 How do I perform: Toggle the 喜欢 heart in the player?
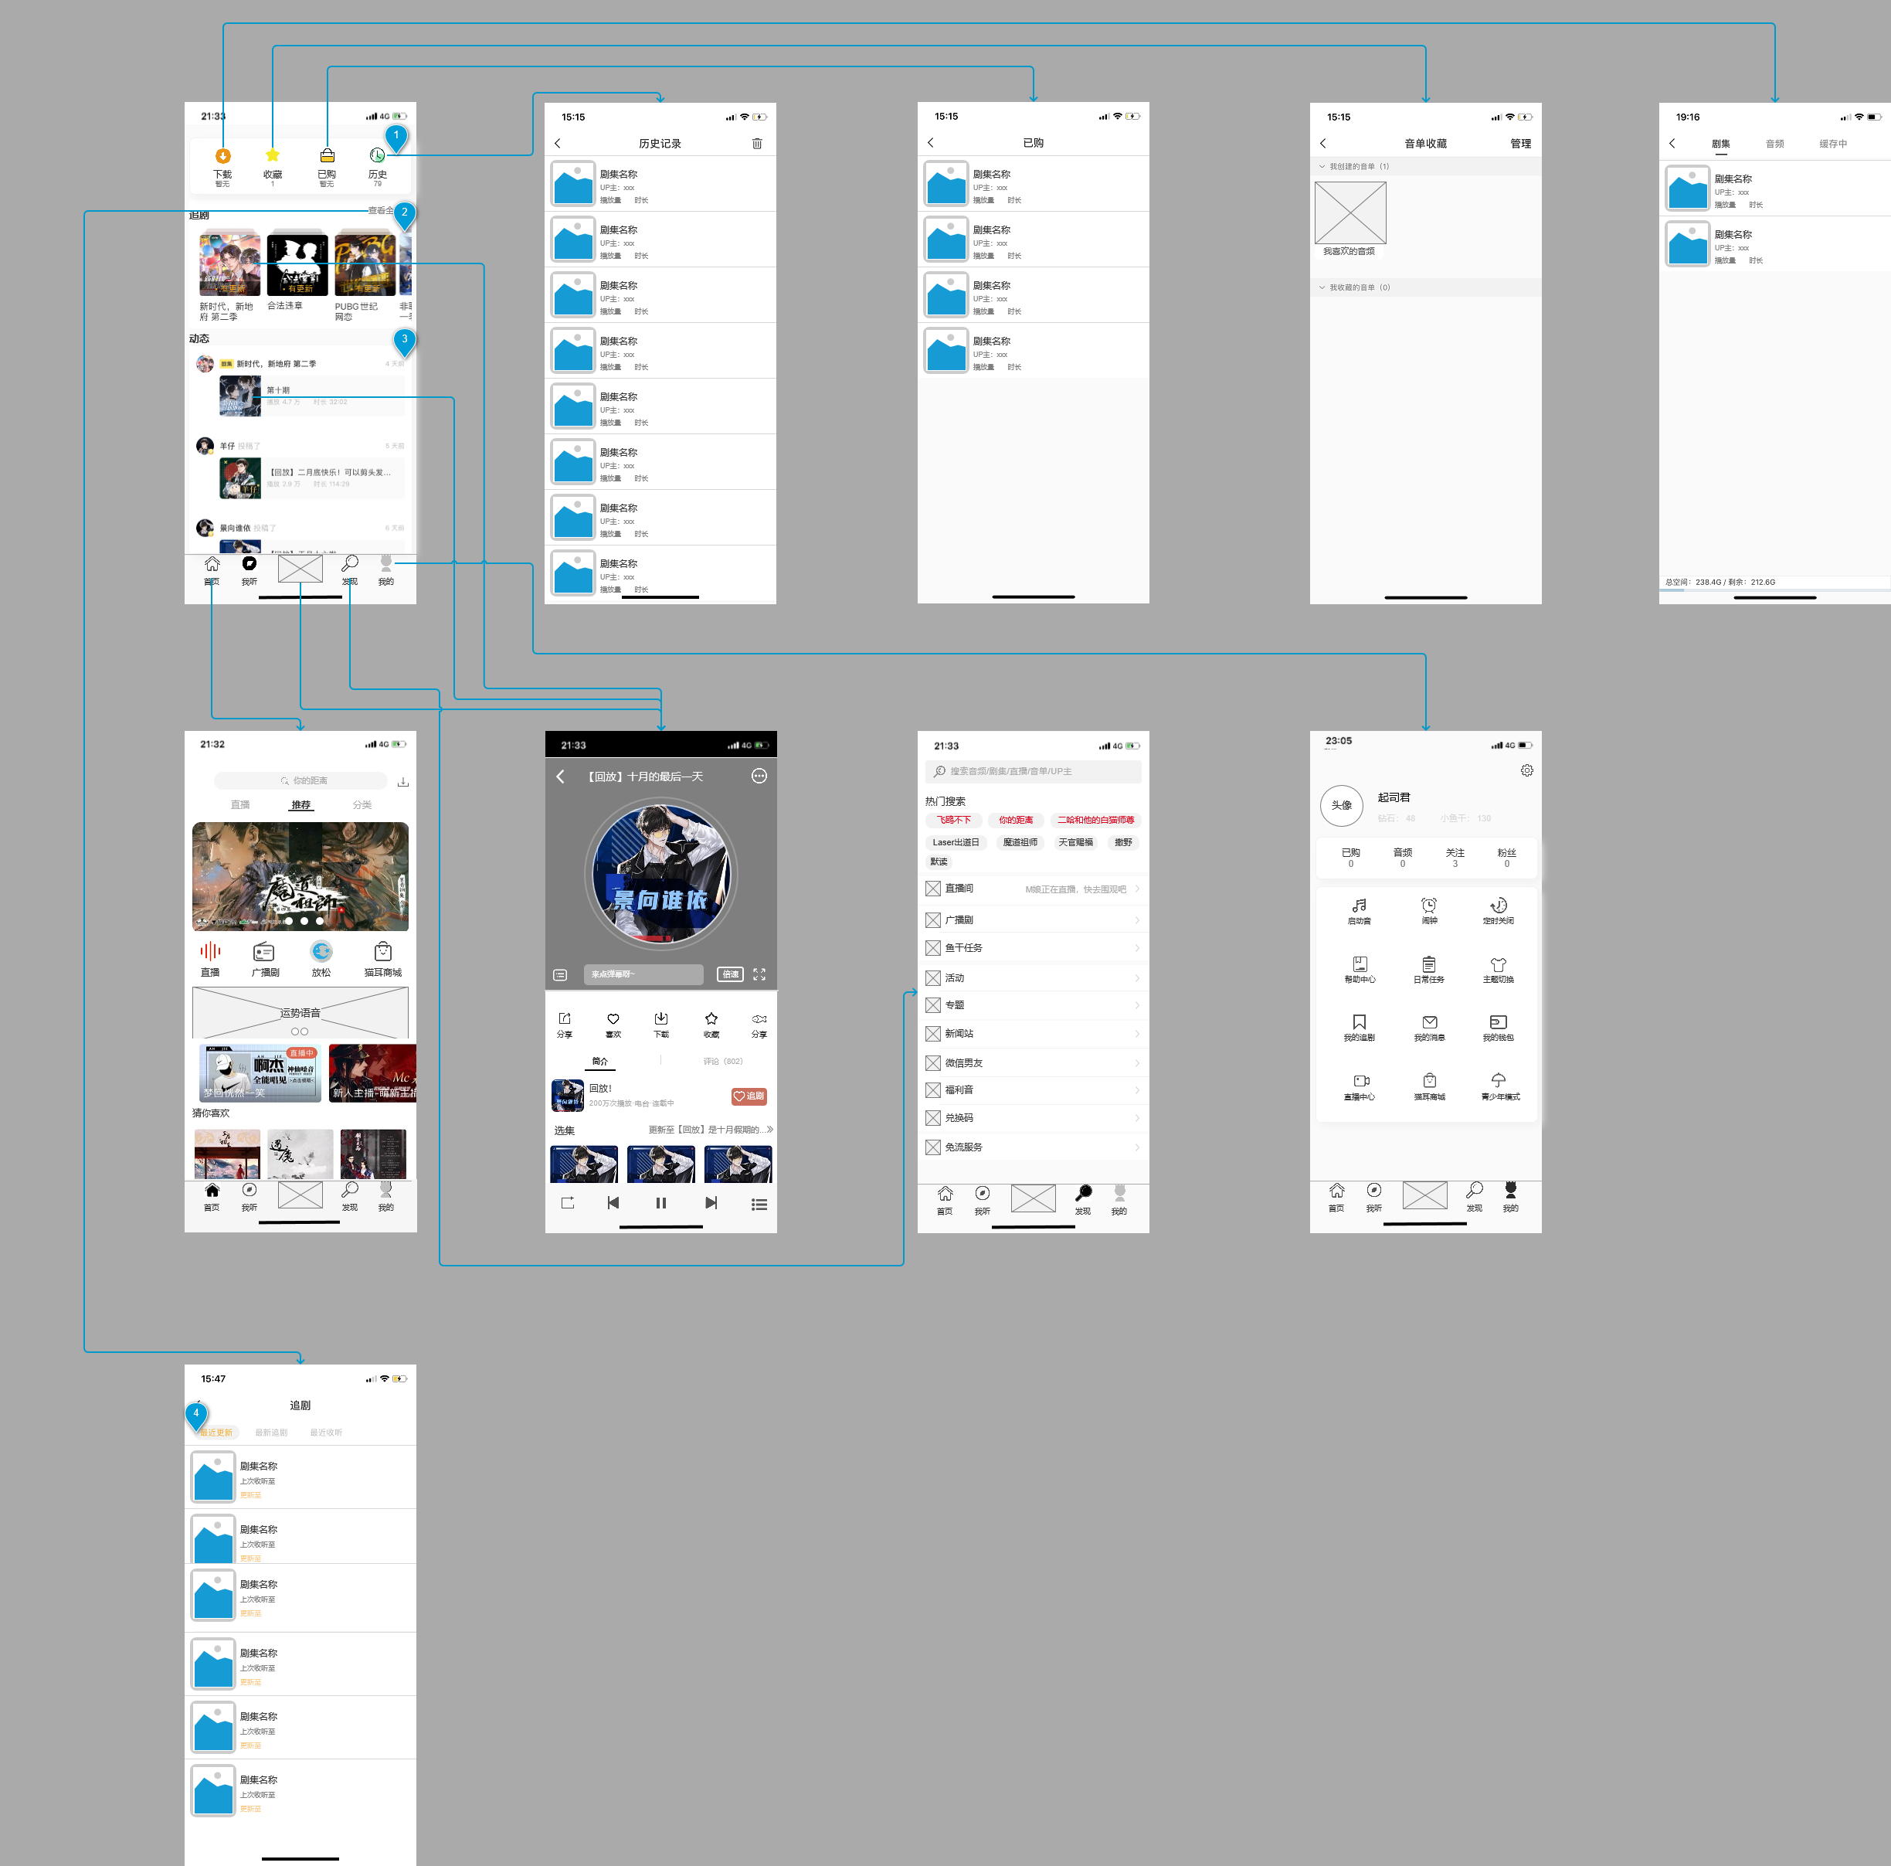tap(613, 1019)
